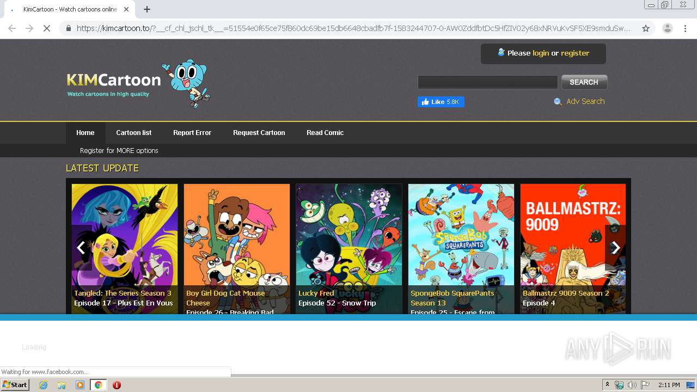Screen dimensions: 697x392
Task: Click the network tray icon
Action: pos(619,385)
